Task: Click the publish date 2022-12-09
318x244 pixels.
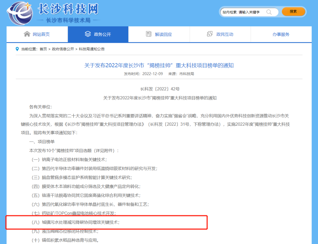Action: coord(152,74)
